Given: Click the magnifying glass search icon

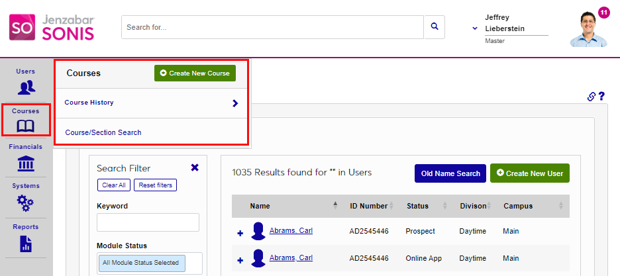Looking at the screenshot, I should pyautogui.click(x=435, y=27).
